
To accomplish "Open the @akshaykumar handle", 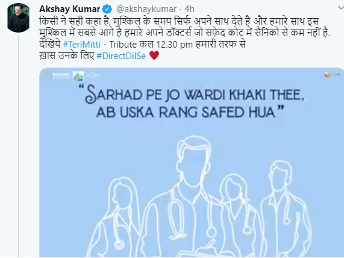I will pyautogui.click(x=146, y=9).
